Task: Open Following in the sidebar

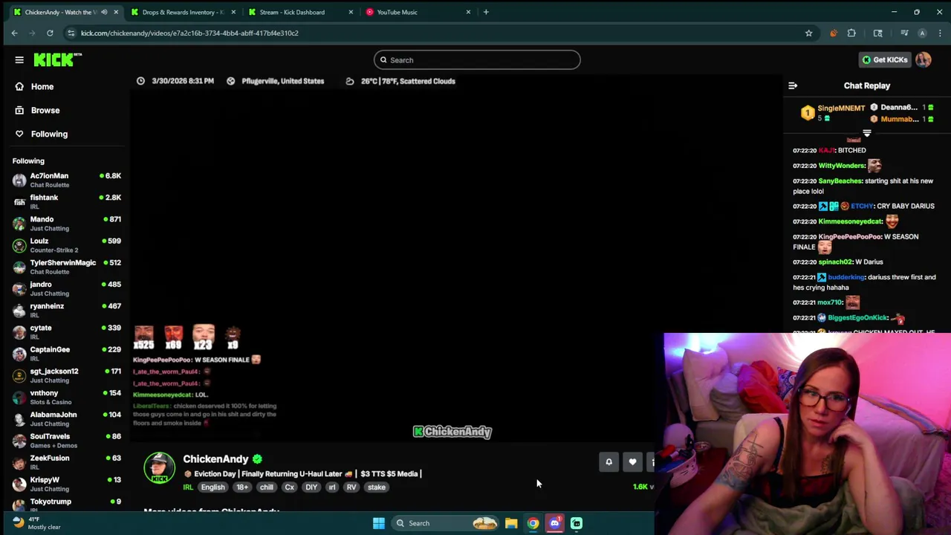Action: point(49,134)
